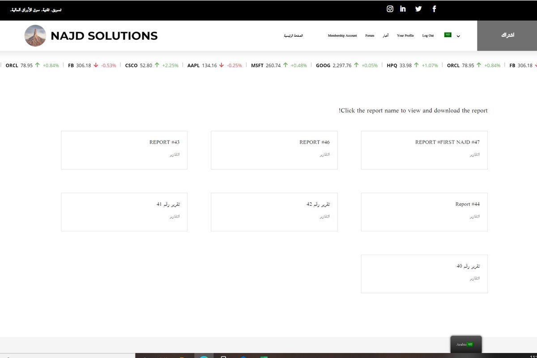Screen dimensions: 537x358
Task: Click التقارير category under Report #44
Action: [474, 217]
